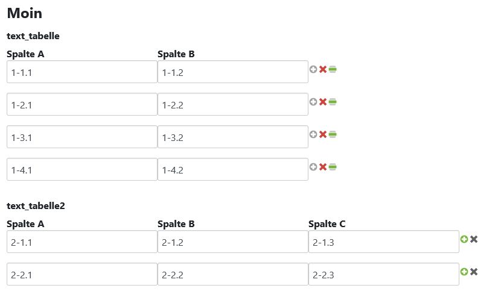Click the green drag handle beside 1-2.2
This screenshot has width=498, height=297.
point(333,102)
